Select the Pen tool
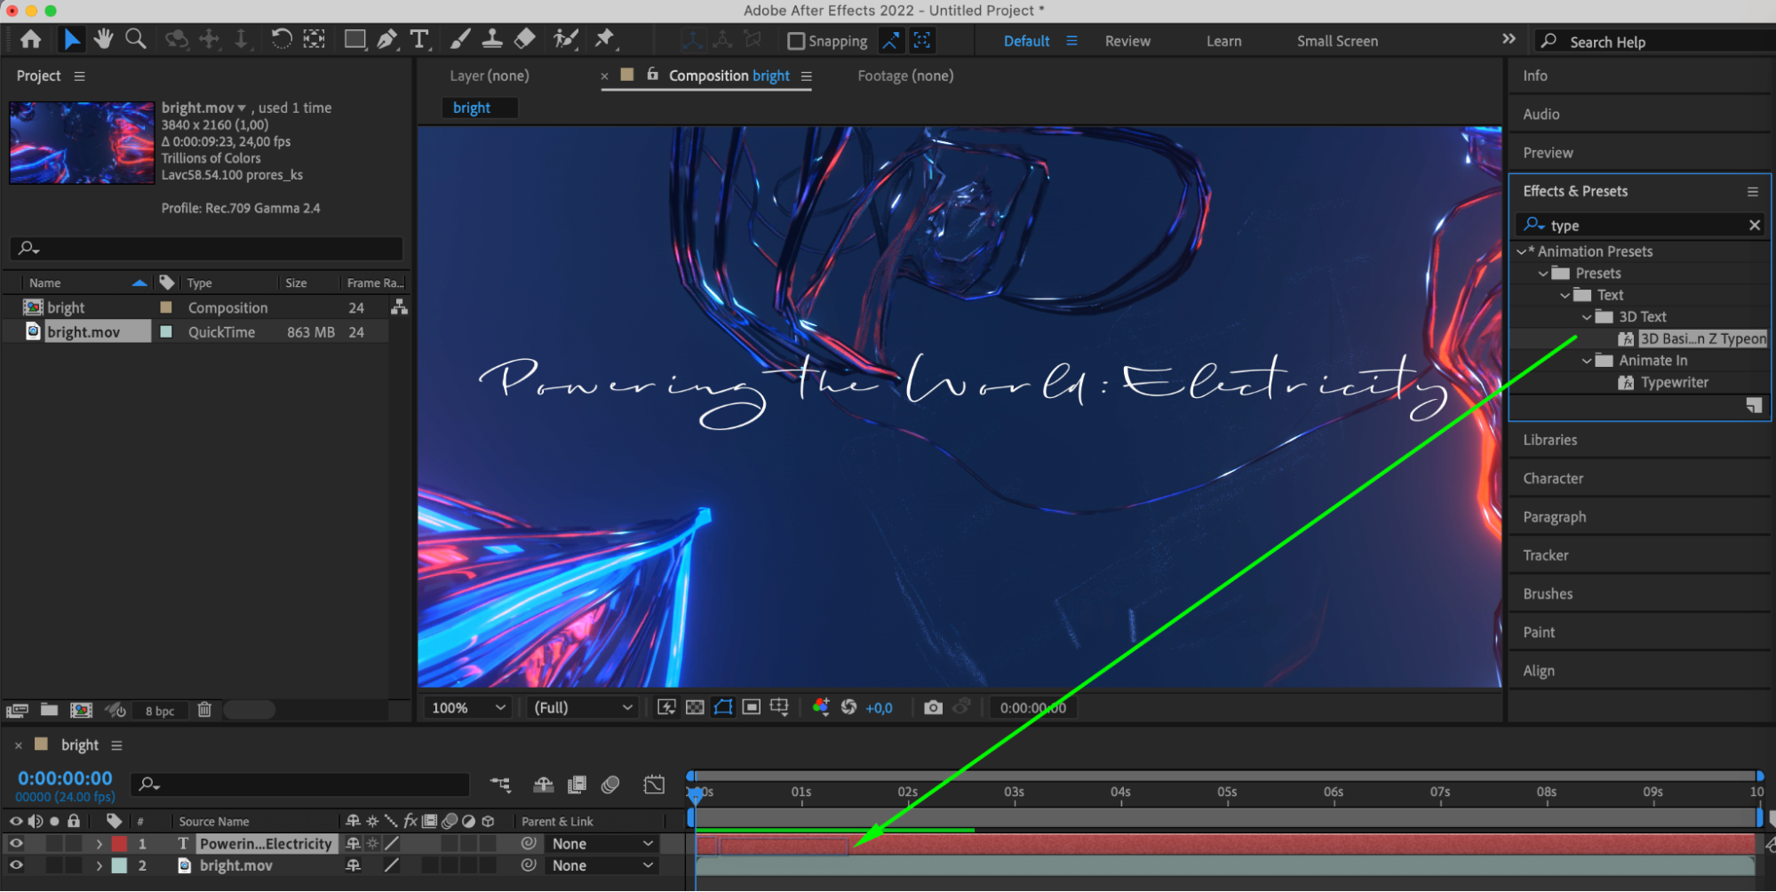 [386, 39]
